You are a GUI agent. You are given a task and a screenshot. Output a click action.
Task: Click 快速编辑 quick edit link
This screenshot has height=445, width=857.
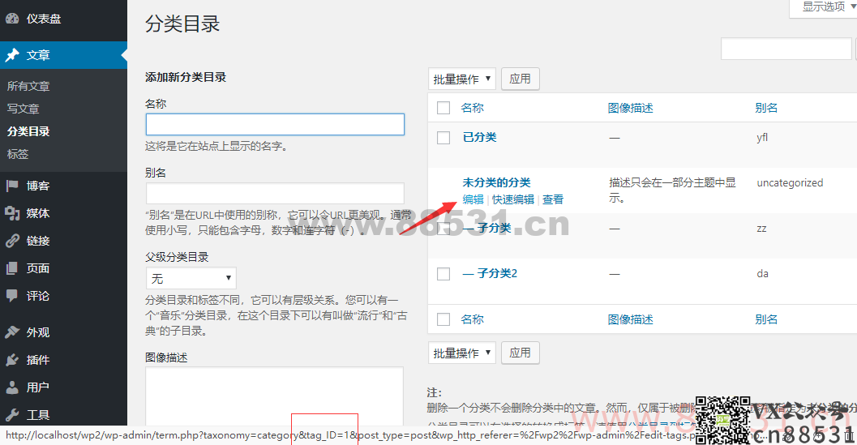(512, 199)
